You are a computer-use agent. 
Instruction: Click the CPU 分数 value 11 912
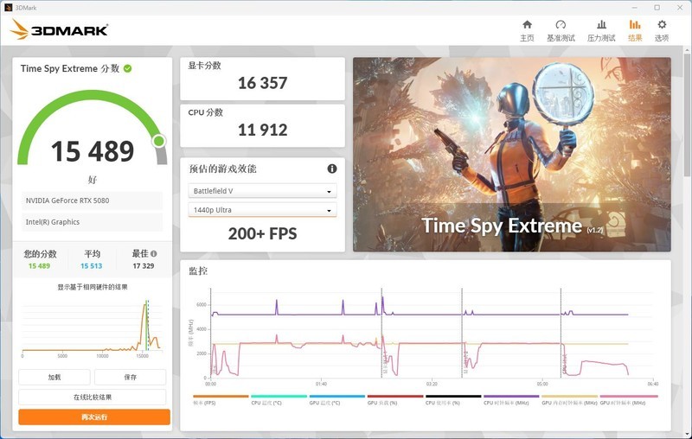coord(263,130)
